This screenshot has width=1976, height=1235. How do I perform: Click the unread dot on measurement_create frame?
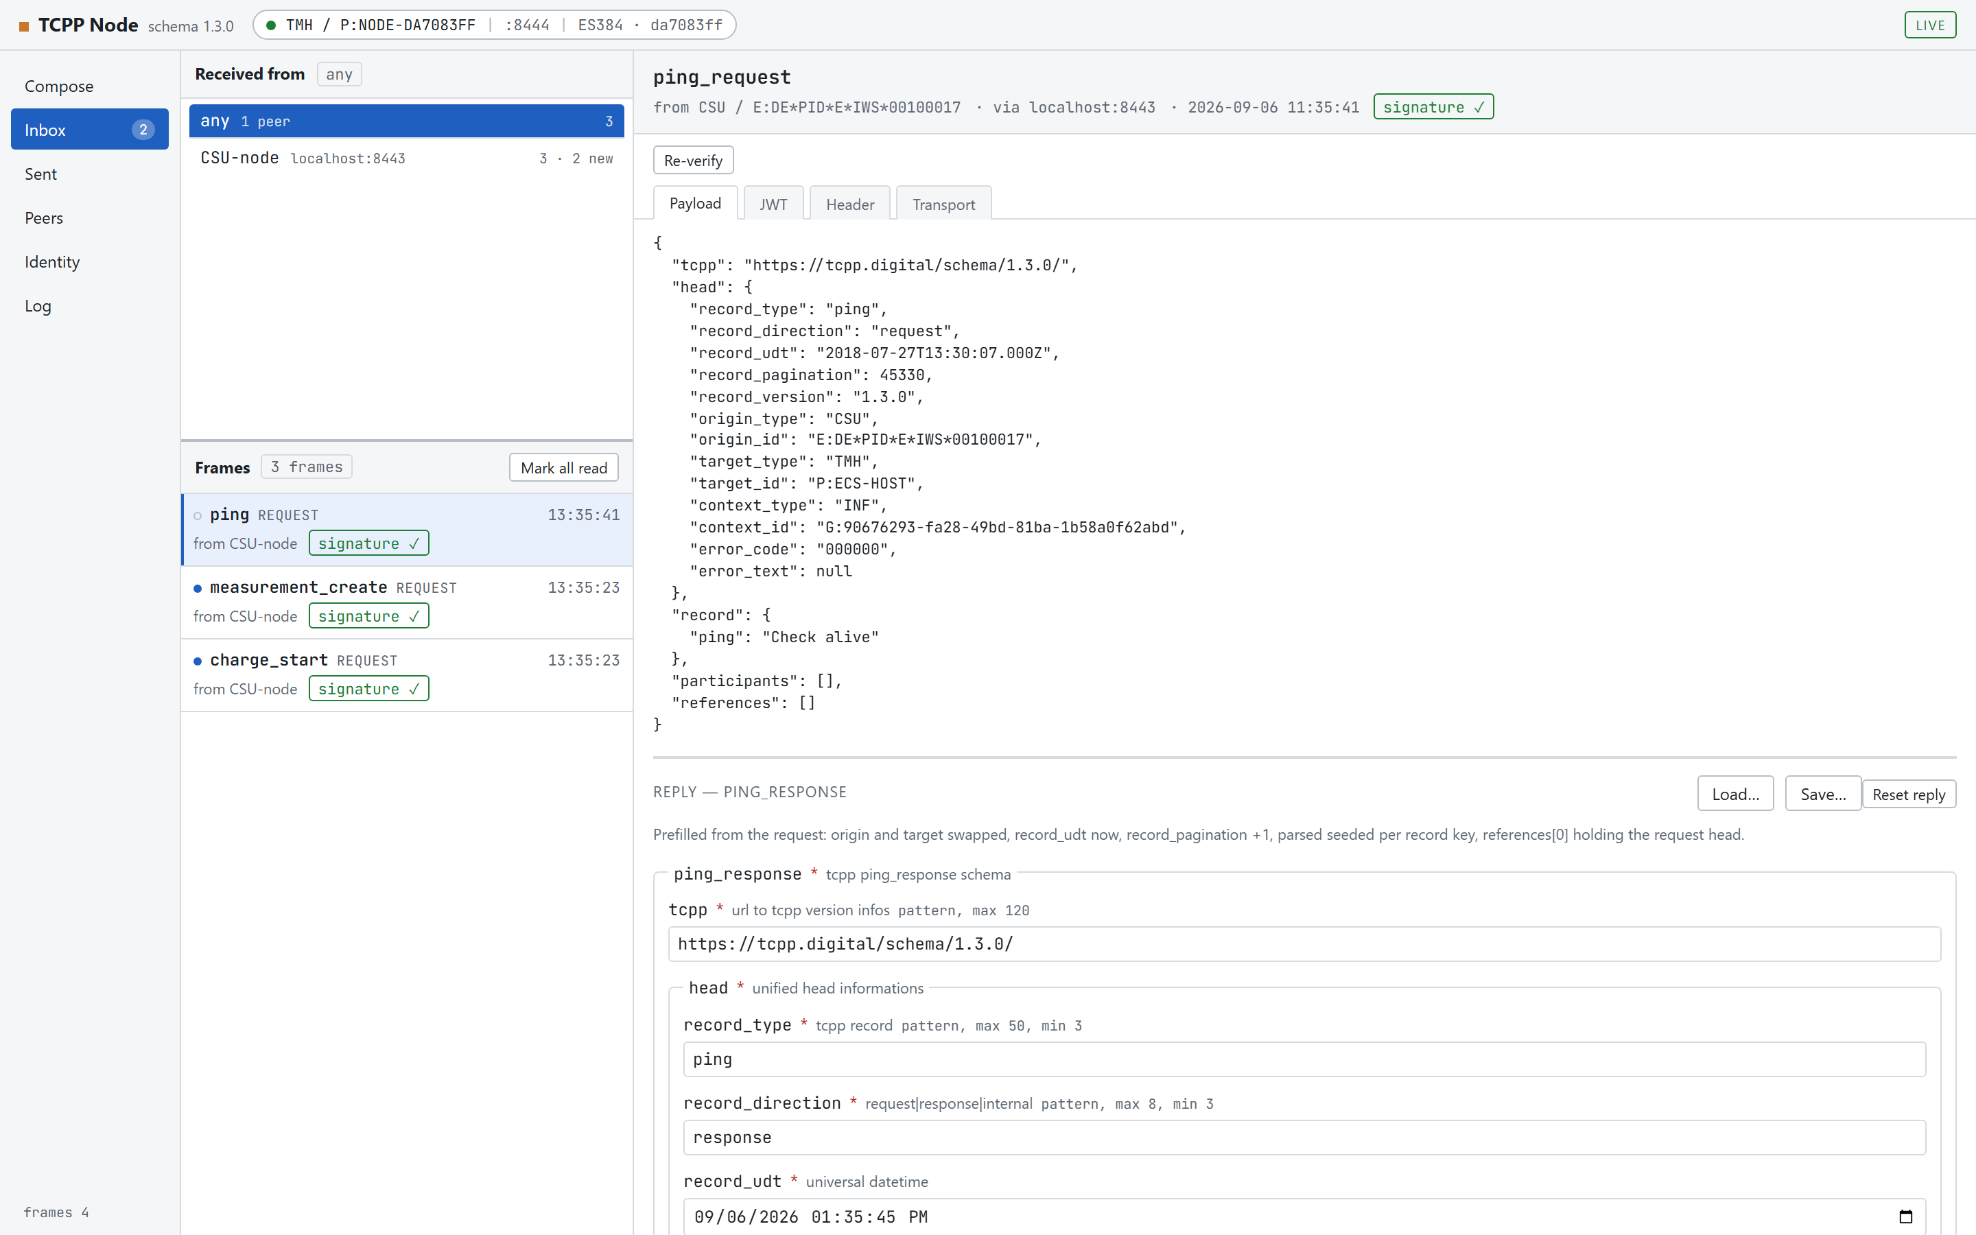tap(198, 588)
